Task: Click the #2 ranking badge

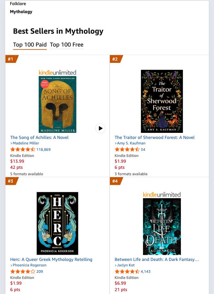Action: [x=114, y=59]
